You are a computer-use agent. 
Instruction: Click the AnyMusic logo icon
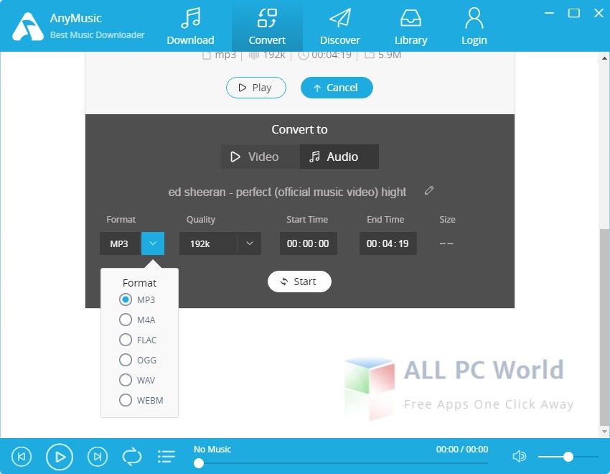point(27,26)
